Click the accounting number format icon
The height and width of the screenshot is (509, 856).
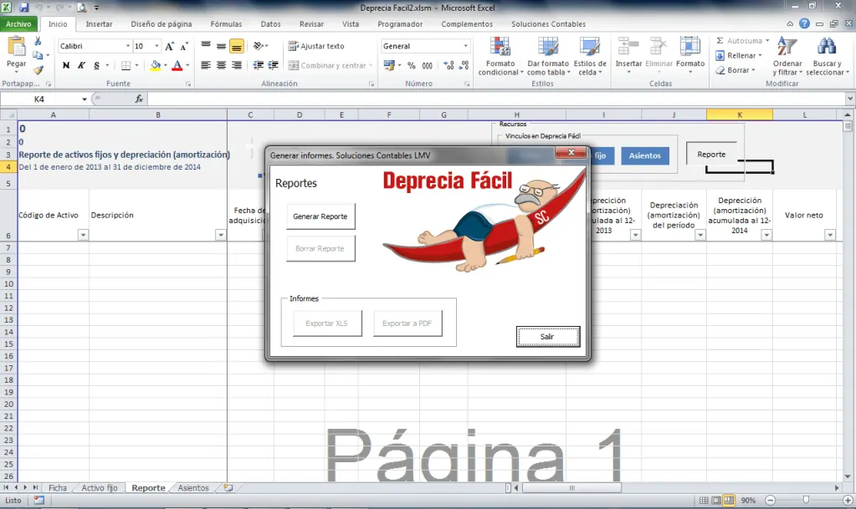389,65
